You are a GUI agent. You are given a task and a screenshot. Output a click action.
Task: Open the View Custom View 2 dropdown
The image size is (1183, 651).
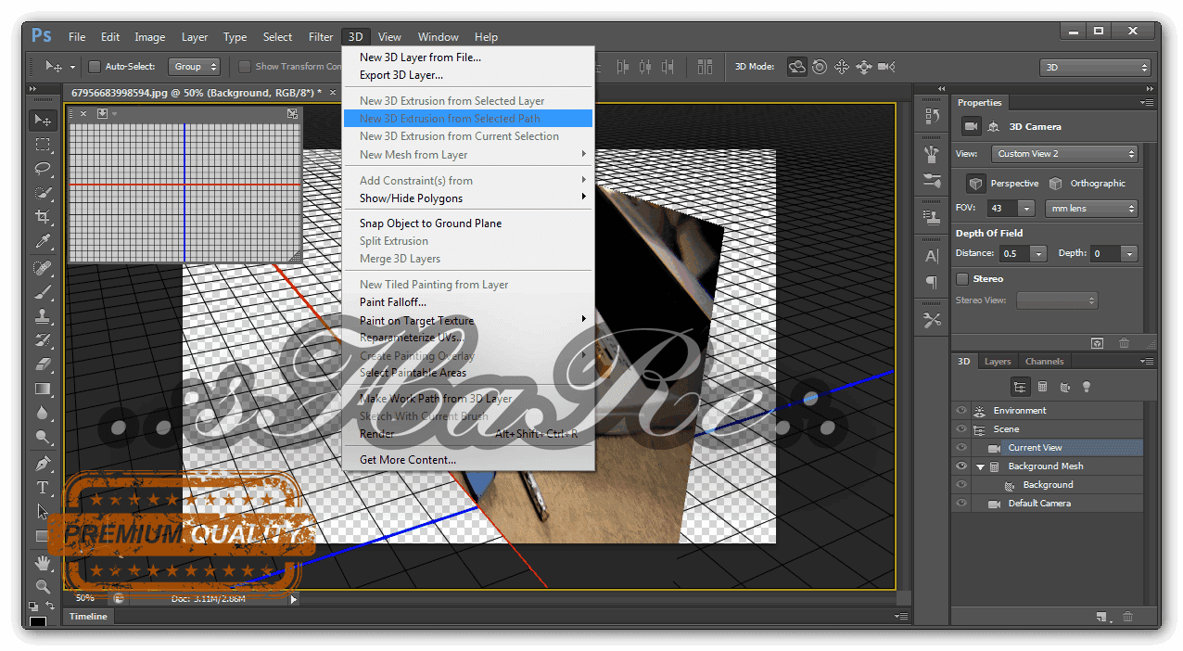1064,154
